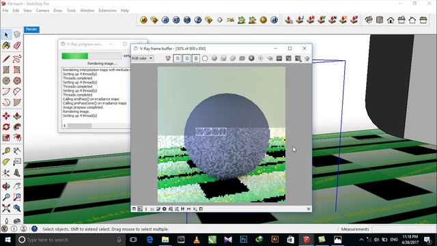Select the Arc tool
Screen dimensions: 437x246
(6, 91)
